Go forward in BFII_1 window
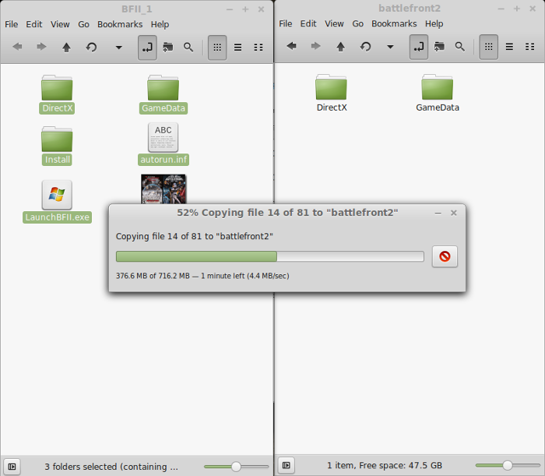The width and height of the screenshot is (545, 476). [41, 47]
